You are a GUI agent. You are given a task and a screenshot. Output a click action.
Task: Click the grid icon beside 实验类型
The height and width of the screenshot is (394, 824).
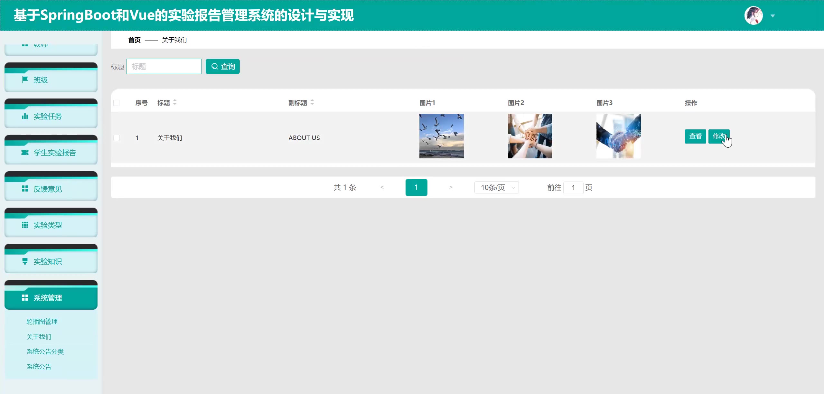point(25,225)
